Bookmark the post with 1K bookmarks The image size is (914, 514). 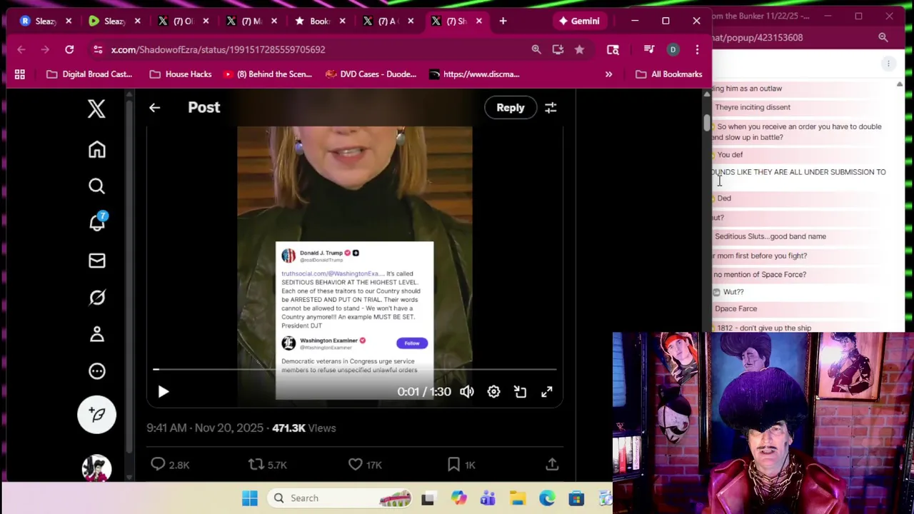click(x=461, y=465)
